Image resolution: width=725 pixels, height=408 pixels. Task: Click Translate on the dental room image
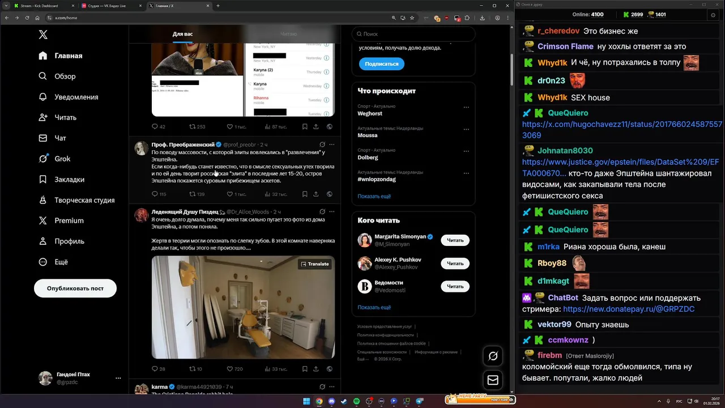(315, 264)
